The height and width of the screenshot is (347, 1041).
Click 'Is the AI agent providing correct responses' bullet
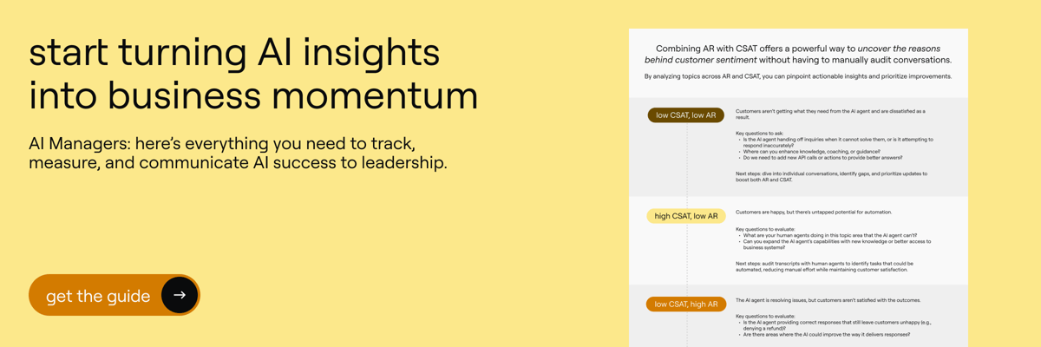point(837,325)
